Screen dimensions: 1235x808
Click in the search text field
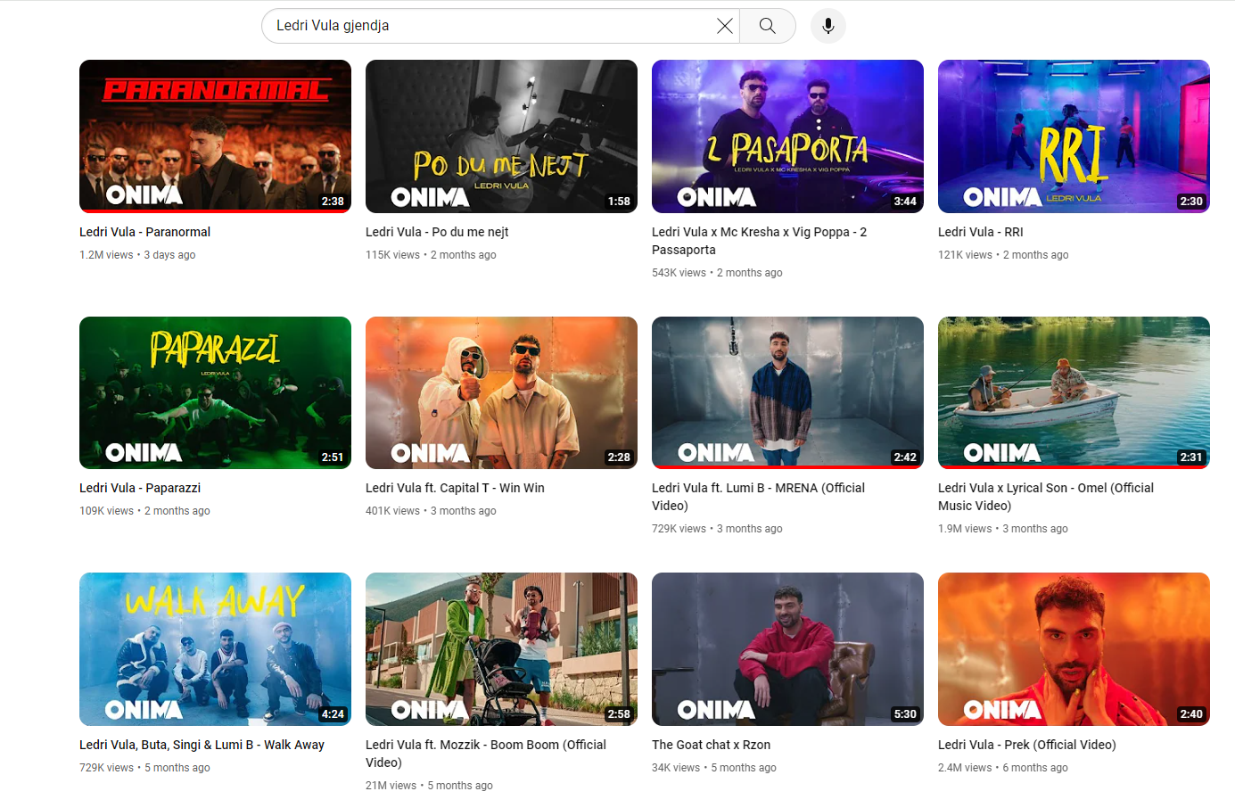point(490,26)
